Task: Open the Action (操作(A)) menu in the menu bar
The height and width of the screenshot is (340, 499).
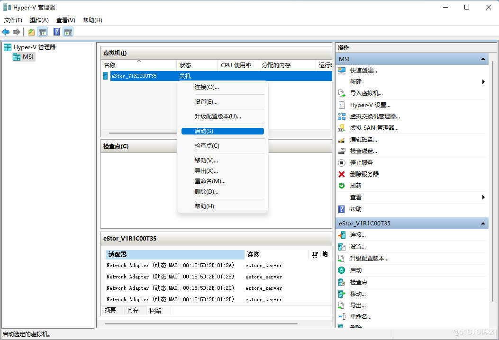Action: [39, 20]
